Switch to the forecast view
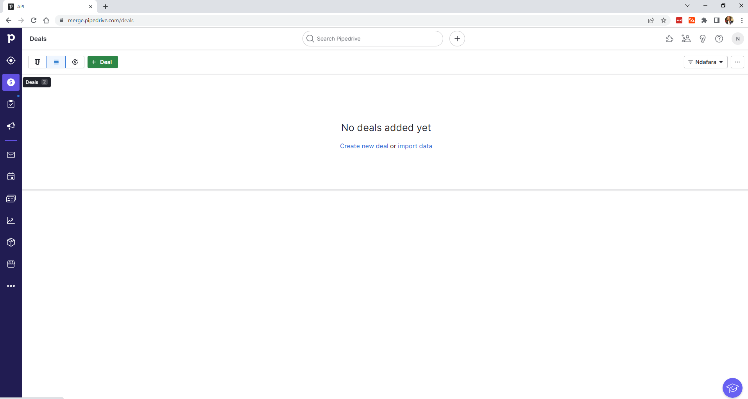This screenshot has height=399, width=748. tap(75, 62)
